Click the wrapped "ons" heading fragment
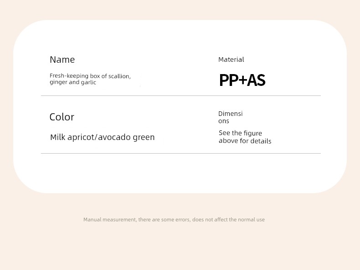 pyautogui.click(x=224, y=121)
